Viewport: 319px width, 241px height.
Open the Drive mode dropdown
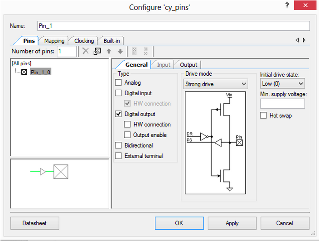216,84
